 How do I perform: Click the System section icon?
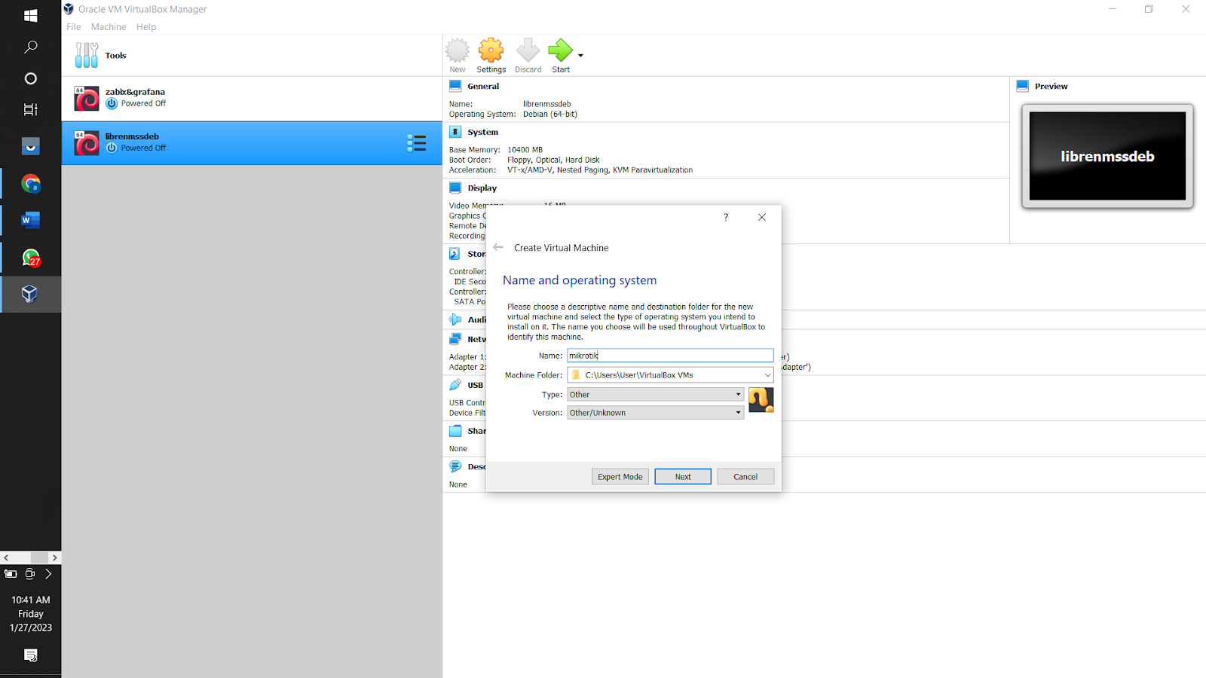455,132
